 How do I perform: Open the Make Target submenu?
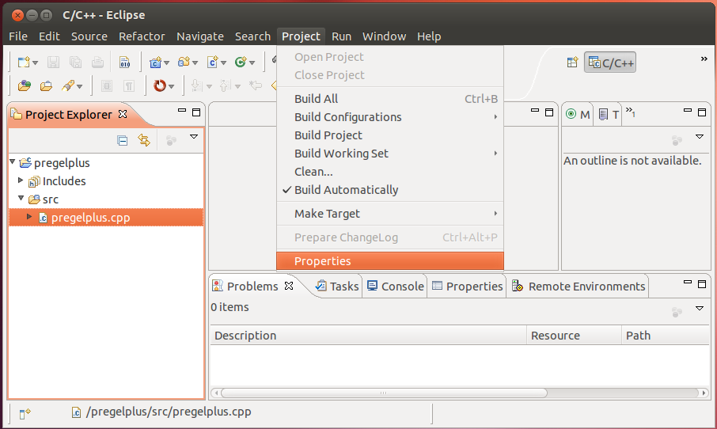coord(389,214)
